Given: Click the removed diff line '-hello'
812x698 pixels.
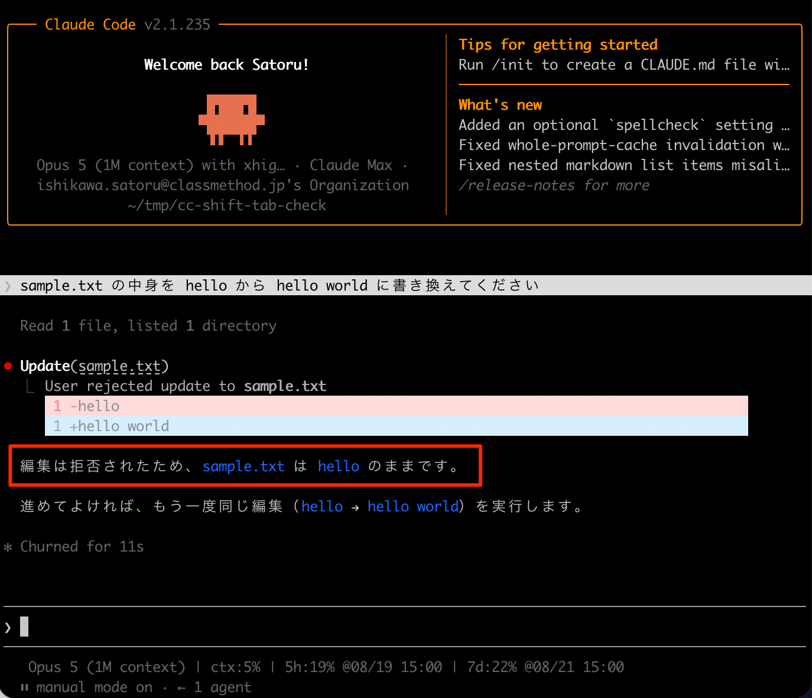Looking at the screenshot, I should pos(397,406).
